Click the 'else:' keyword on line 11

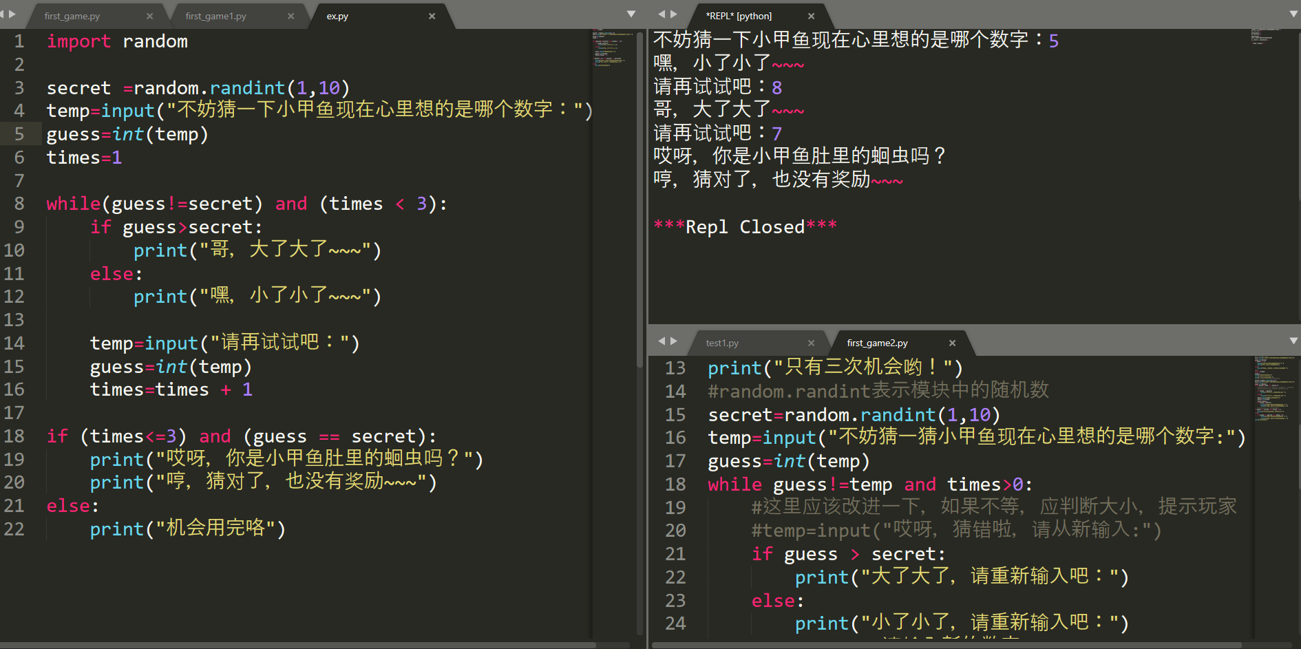[116, 274]
